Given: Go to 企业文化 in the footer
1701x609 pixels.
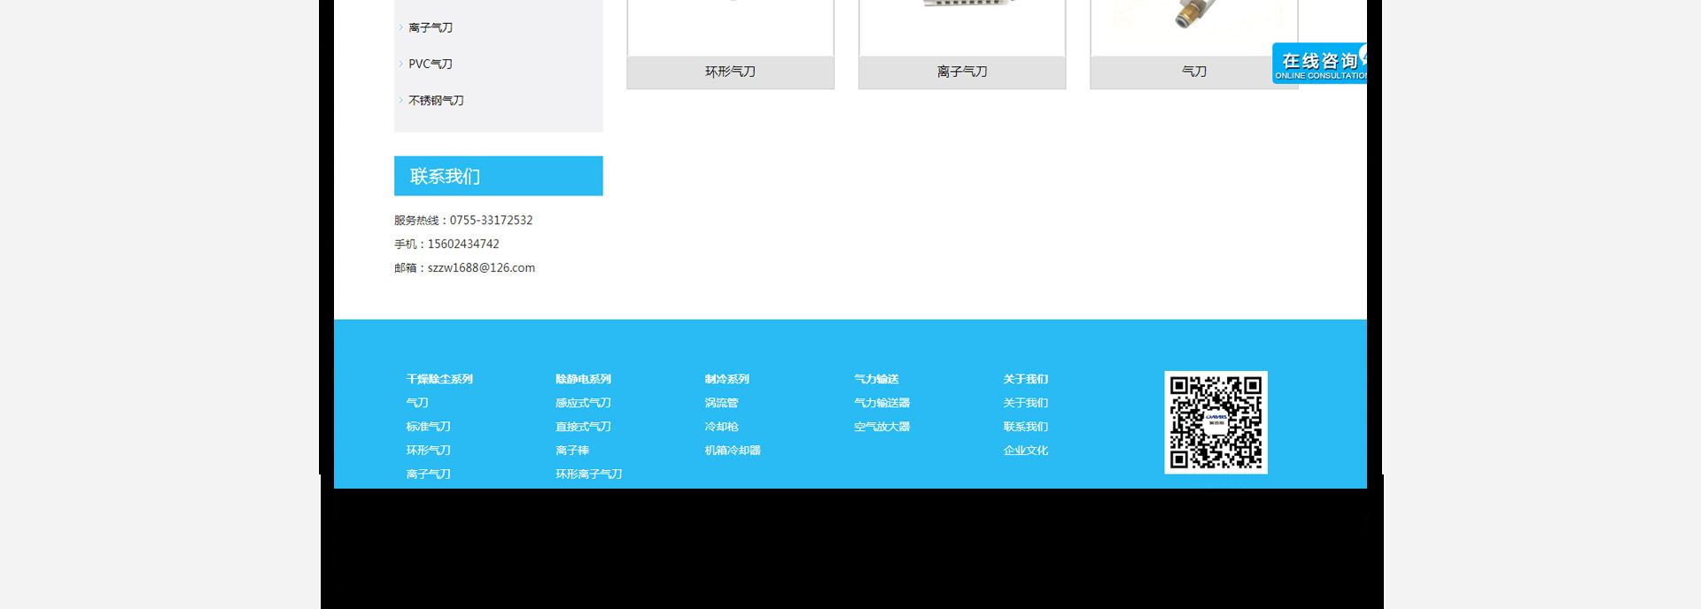Looking at the screenshot, I should [x=1025, y=451].
